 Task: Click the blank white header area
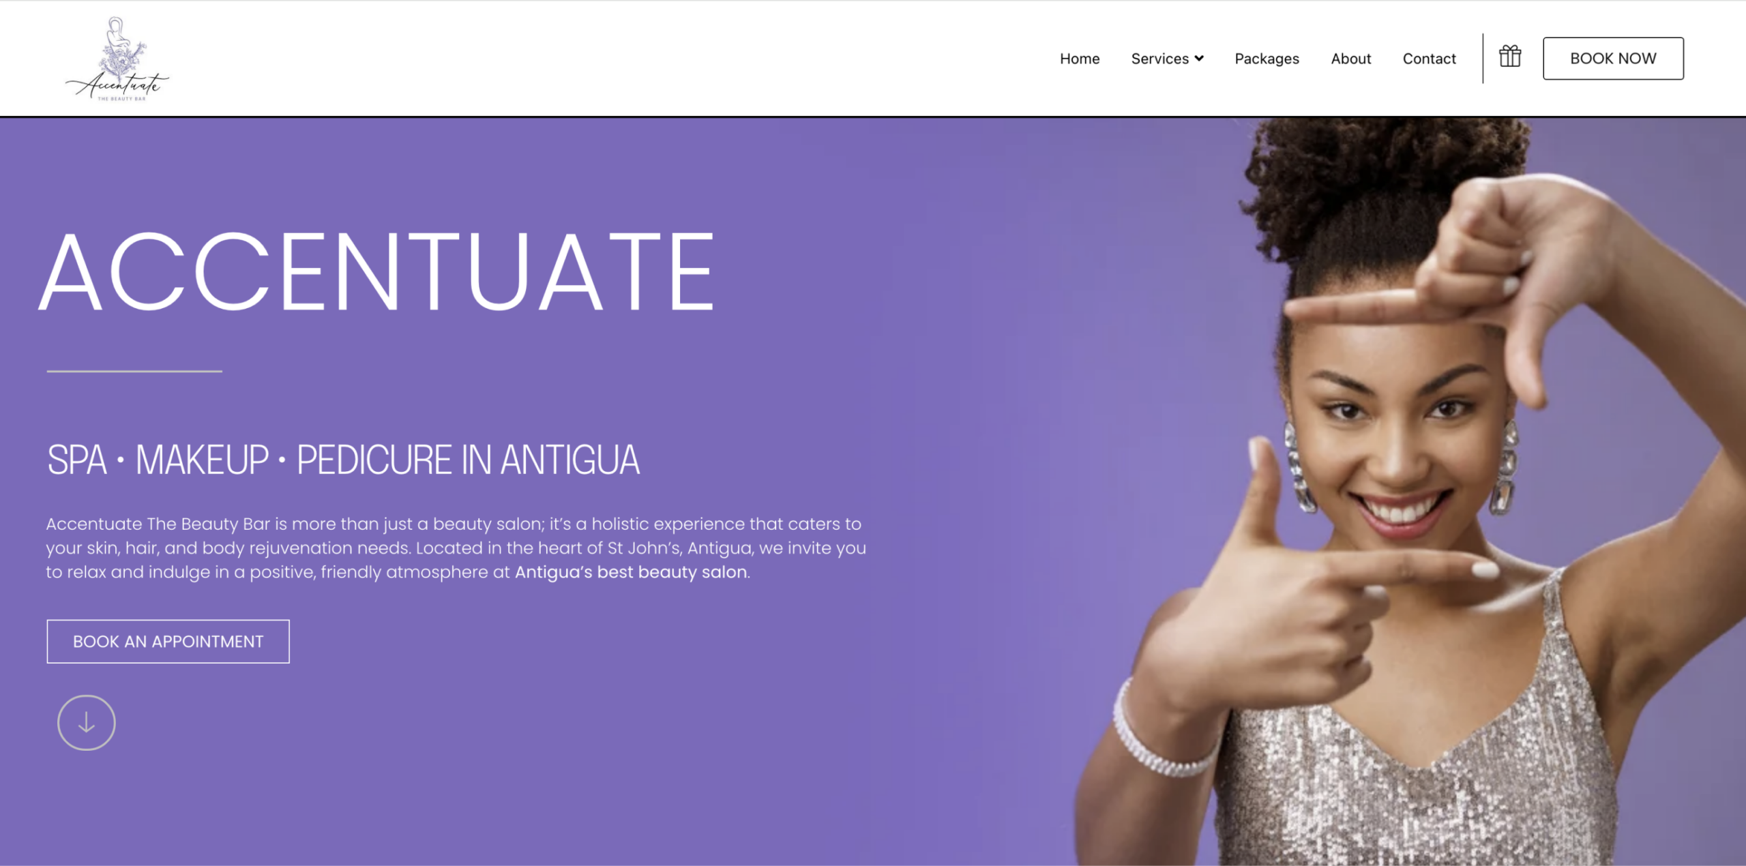click(614, 59)
